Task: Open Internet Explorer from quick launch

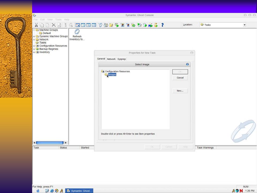Action: pyautogui.click(x=52, y=191)
